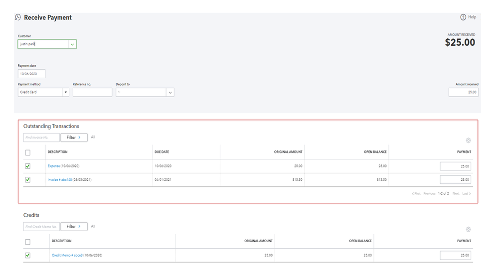Image resolution: width=498 pixels, height=280 pixels.
Task: Open the Expense transaction link
Action: pyautogui.click(x=54, y=166)
